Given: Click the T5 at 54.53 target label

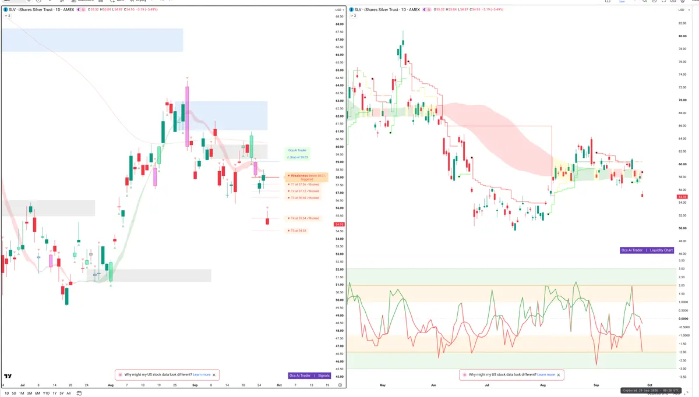Looking at the screenshot, I should pos(297,231).
